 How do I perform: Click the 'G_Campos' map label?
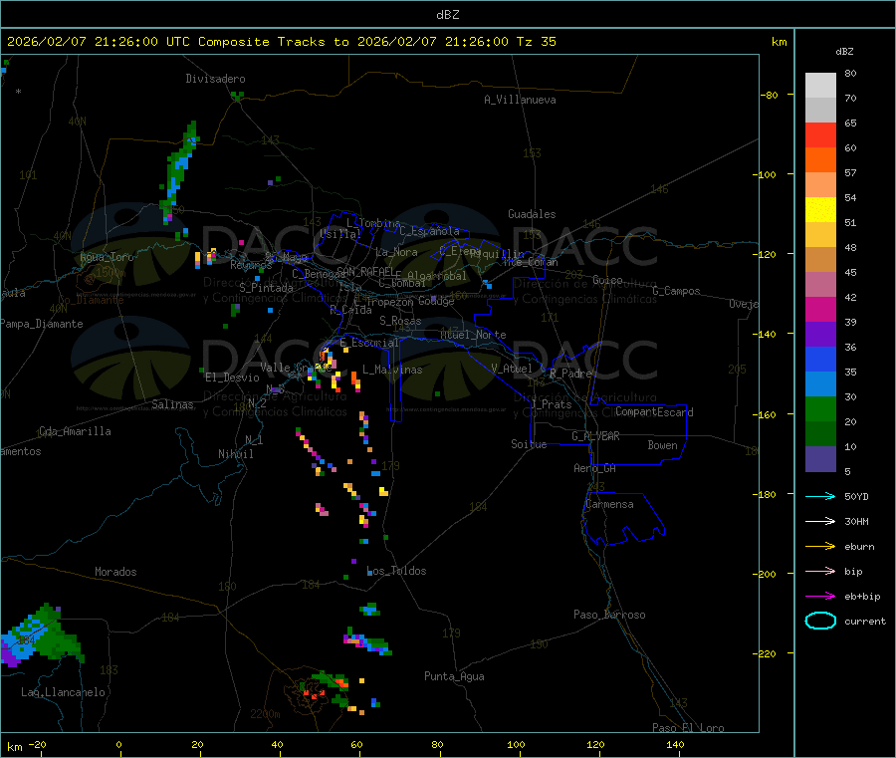[676, 291]
